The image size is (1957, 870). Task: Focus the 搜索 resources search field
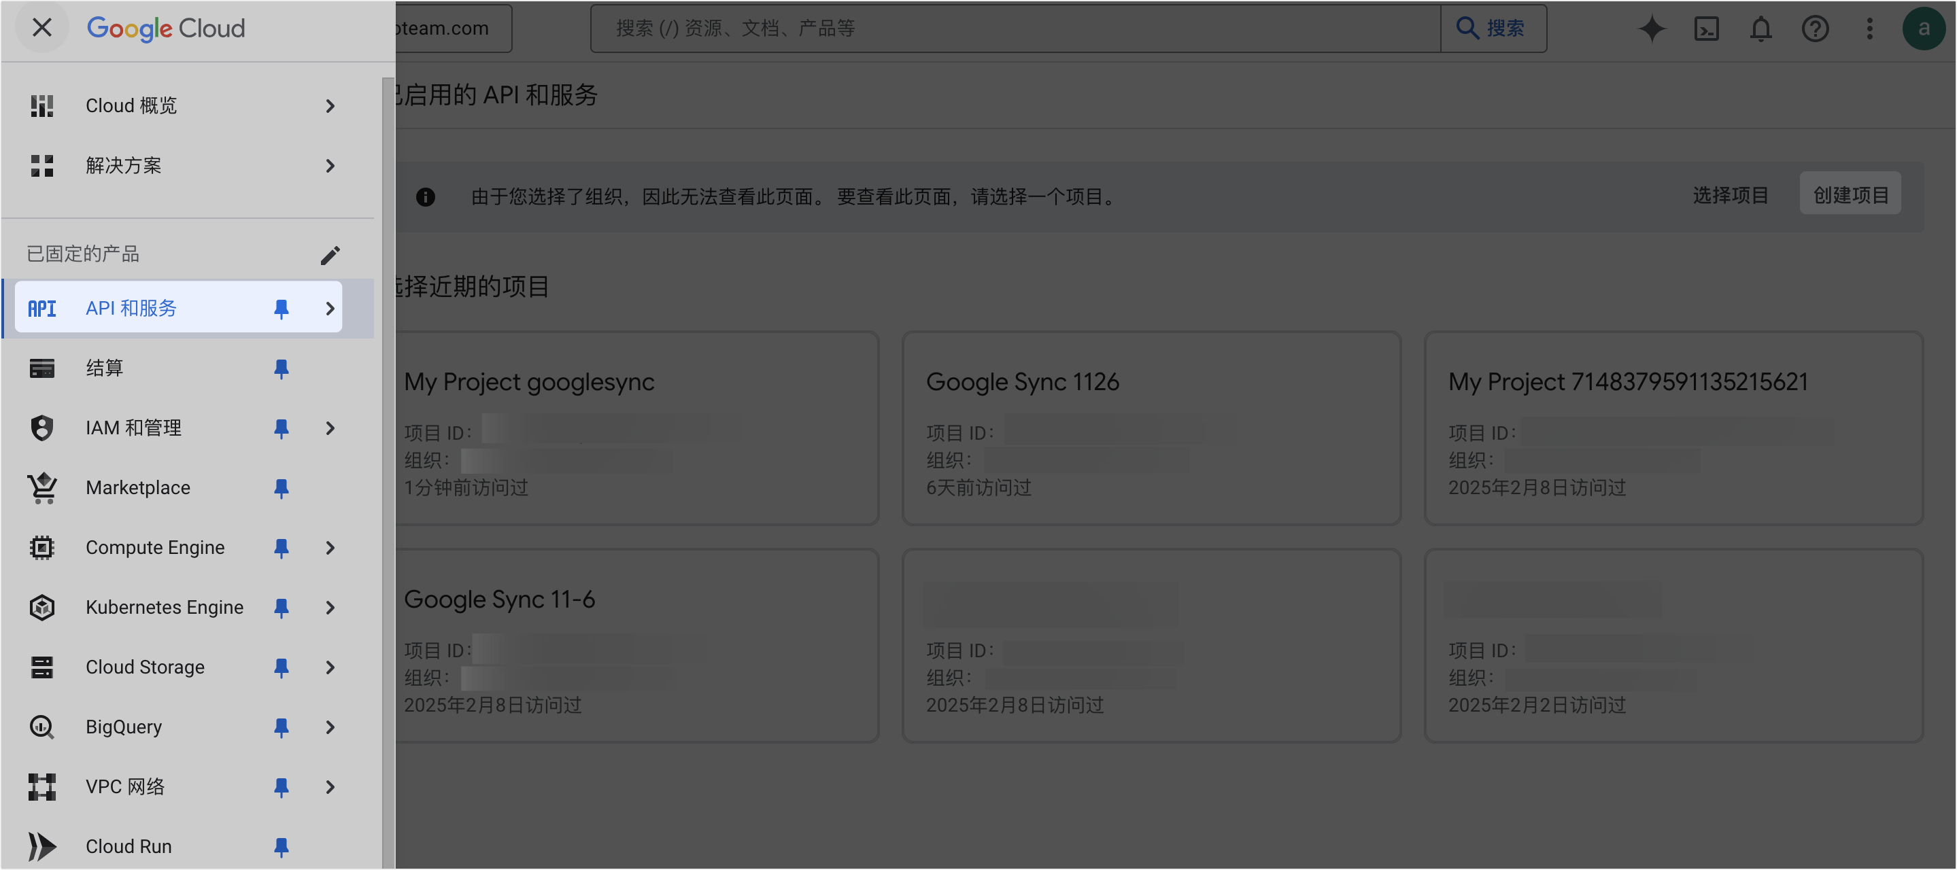(1015, 28)
